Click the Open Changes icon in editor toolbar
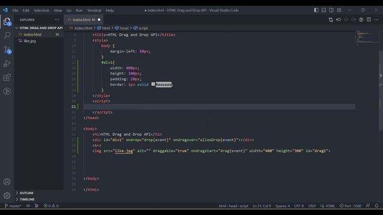This screenshot has height=215, width=383. click(330, 20)
